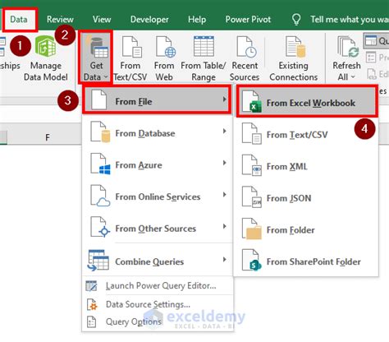This screenshot has height=342, width=389.
Task: Expand the From Database submenu arrow
Action: 224,132
